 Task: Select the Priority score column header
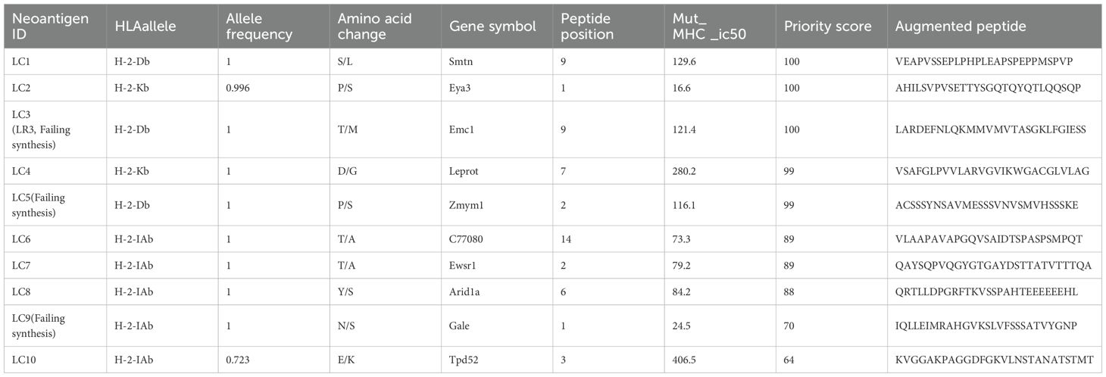coord(828,26)
